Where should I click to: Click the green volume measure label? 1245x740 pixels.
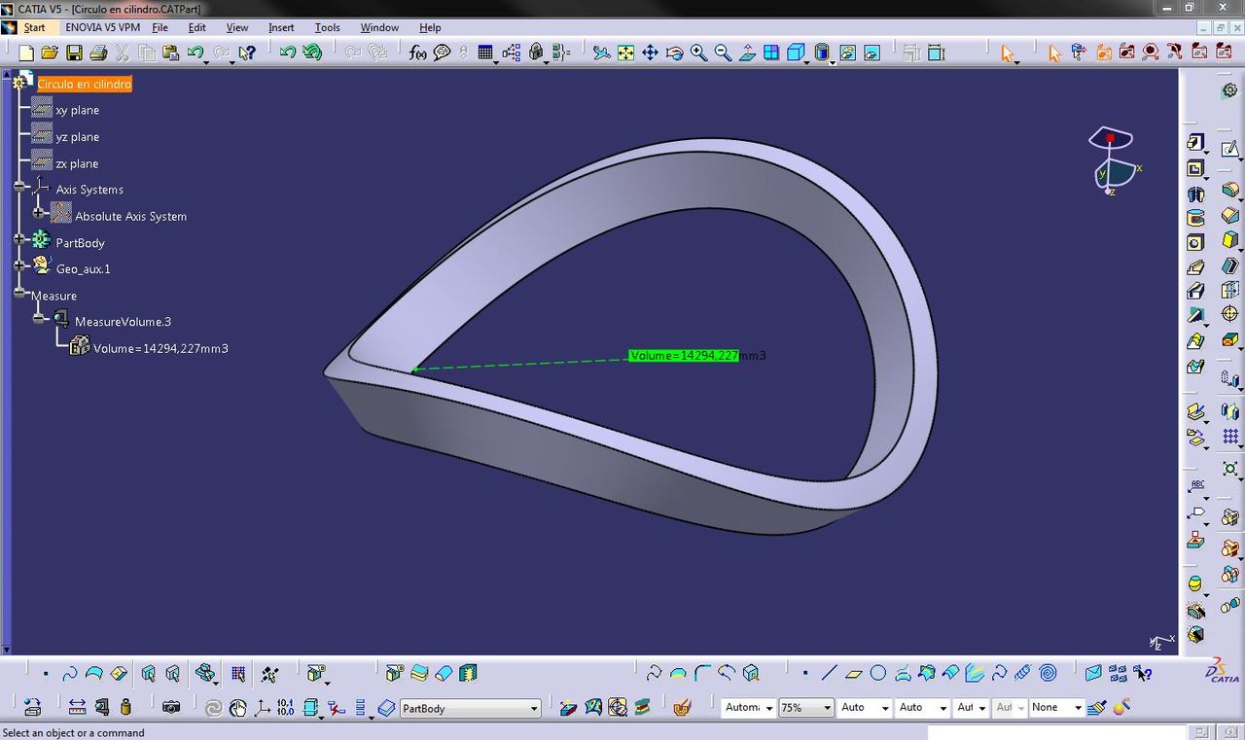point(684,356)
